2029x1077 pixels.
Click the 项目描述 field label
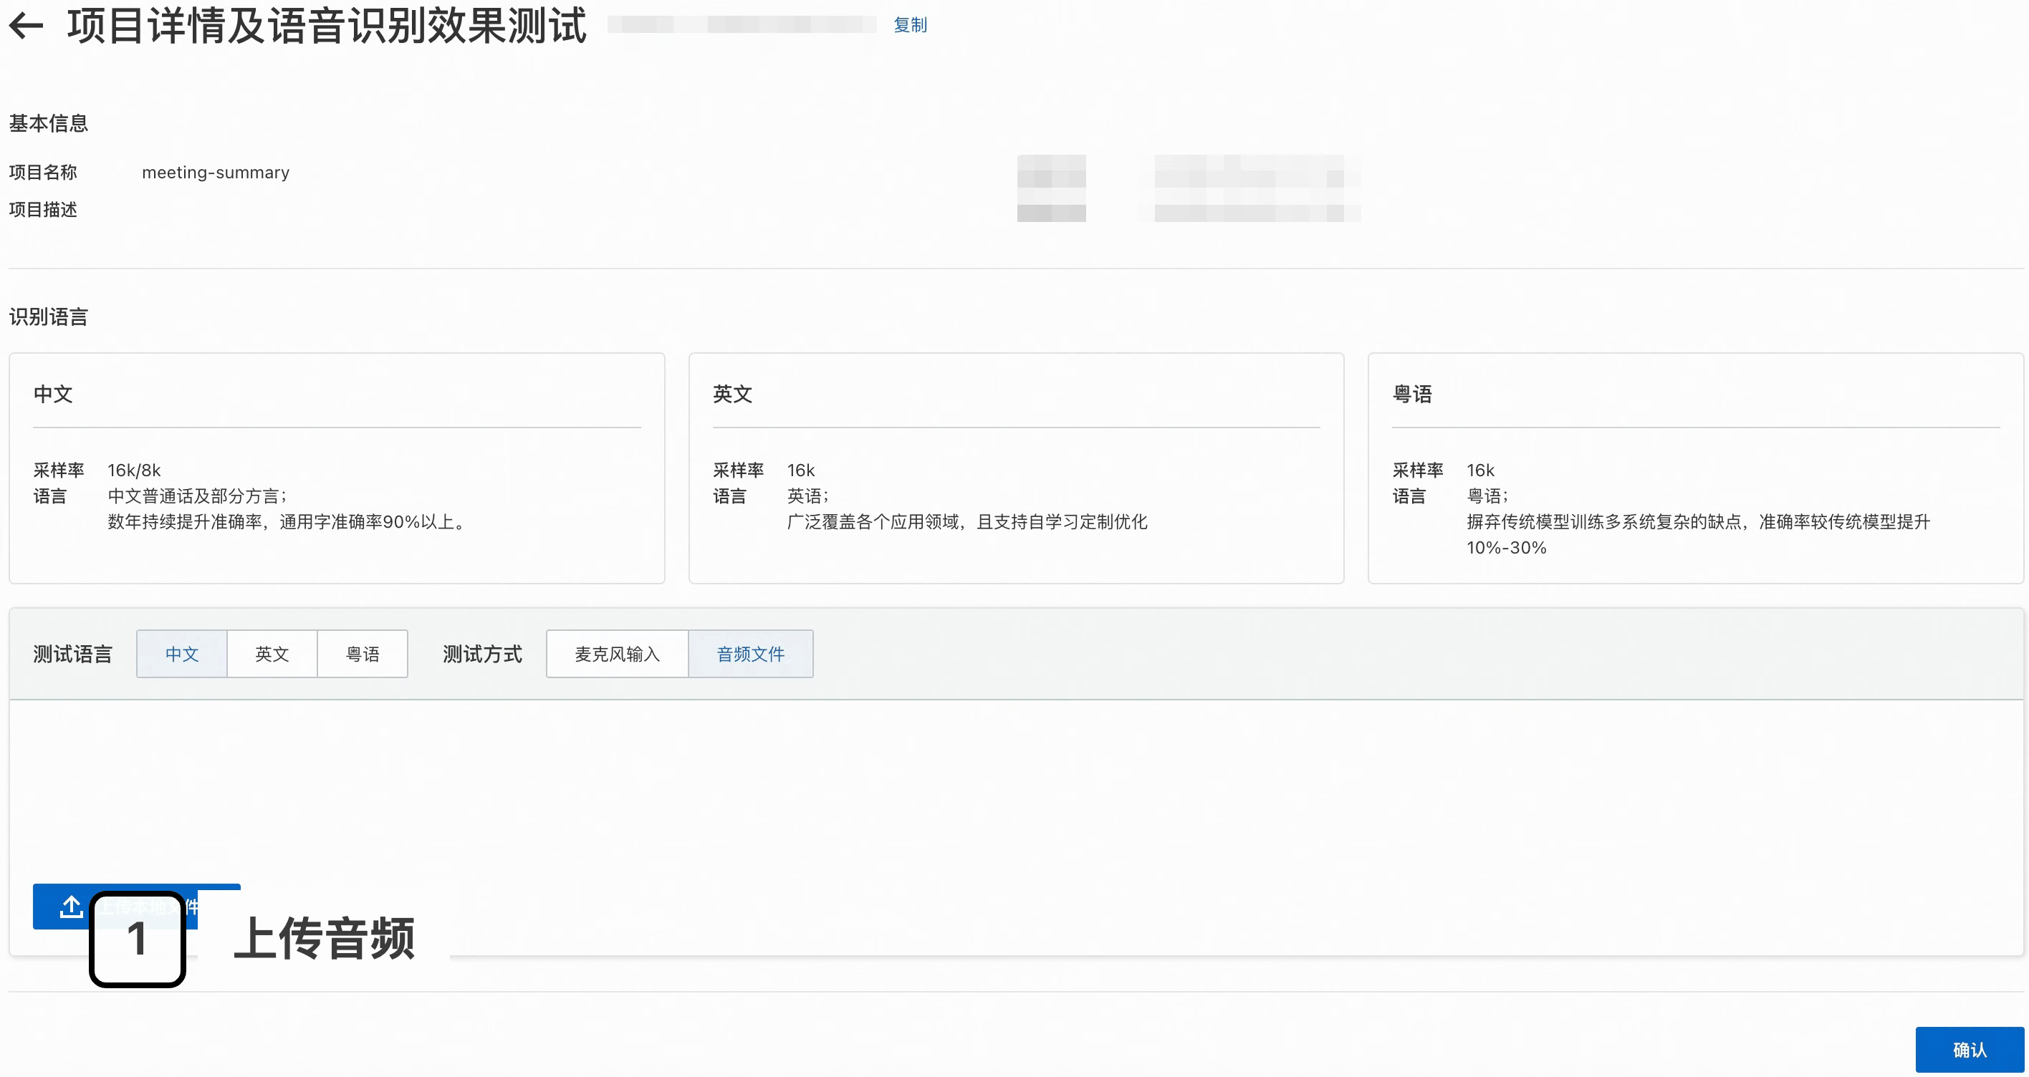point(43,209)
